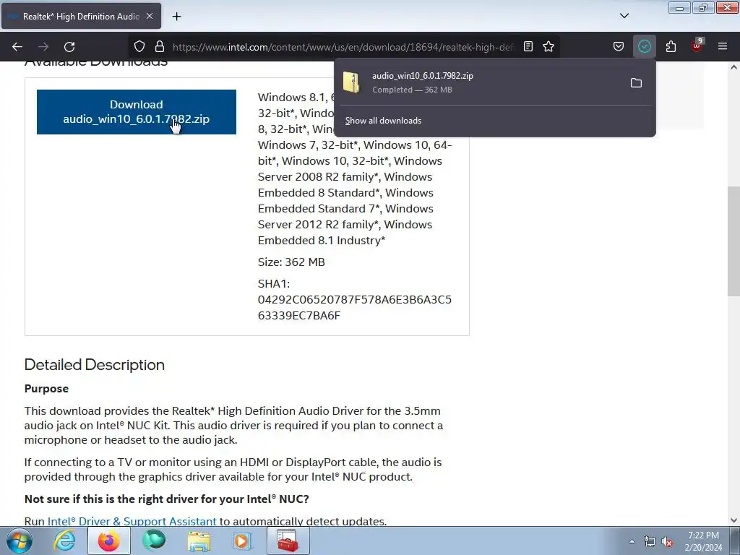Launch Windows Media Player from taskbar
This screenshot has height=555, width=740.
coord(243,541)
